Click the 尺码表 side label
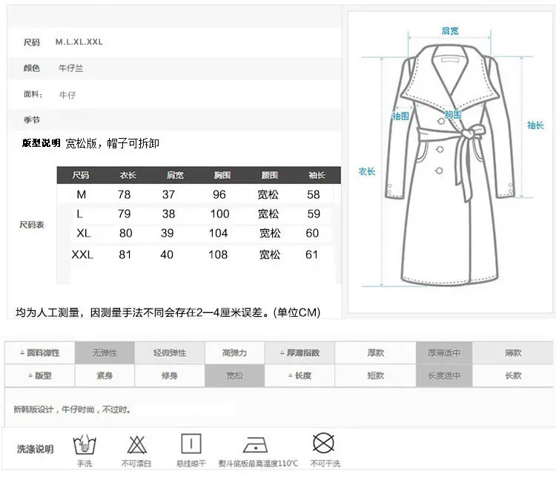The height and width of the screenshot is (500, 556). click(x=32, y=225)
